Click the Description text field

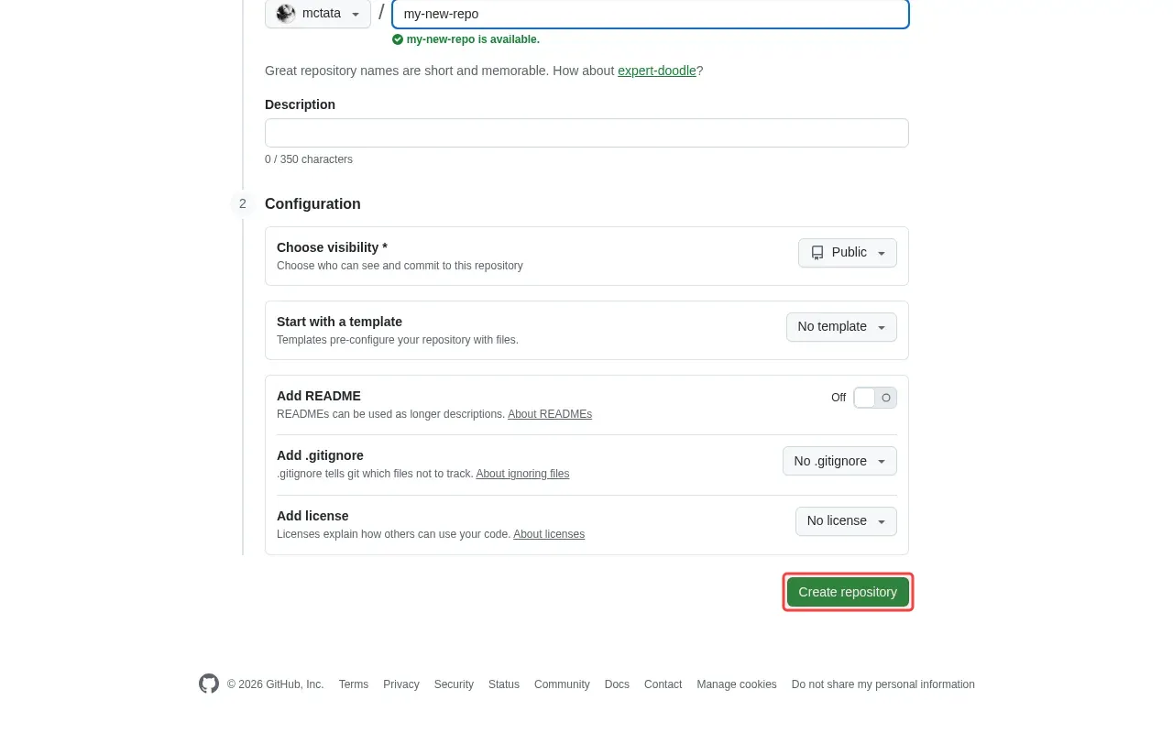coord(586,132)
